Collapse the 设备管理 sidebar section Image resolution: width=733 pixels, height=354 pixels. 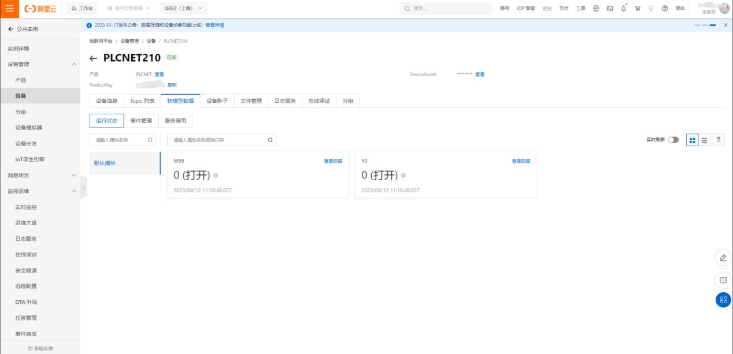[74, 64]
